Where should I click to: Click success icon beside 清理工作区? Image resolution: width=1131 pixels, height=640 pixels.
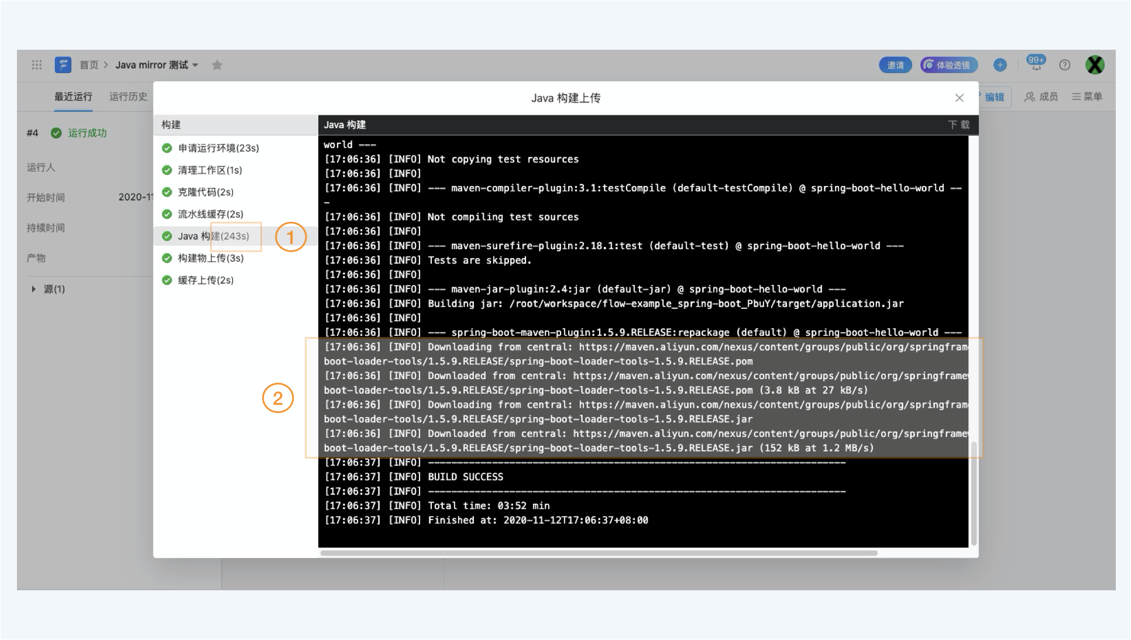point(167,170)
